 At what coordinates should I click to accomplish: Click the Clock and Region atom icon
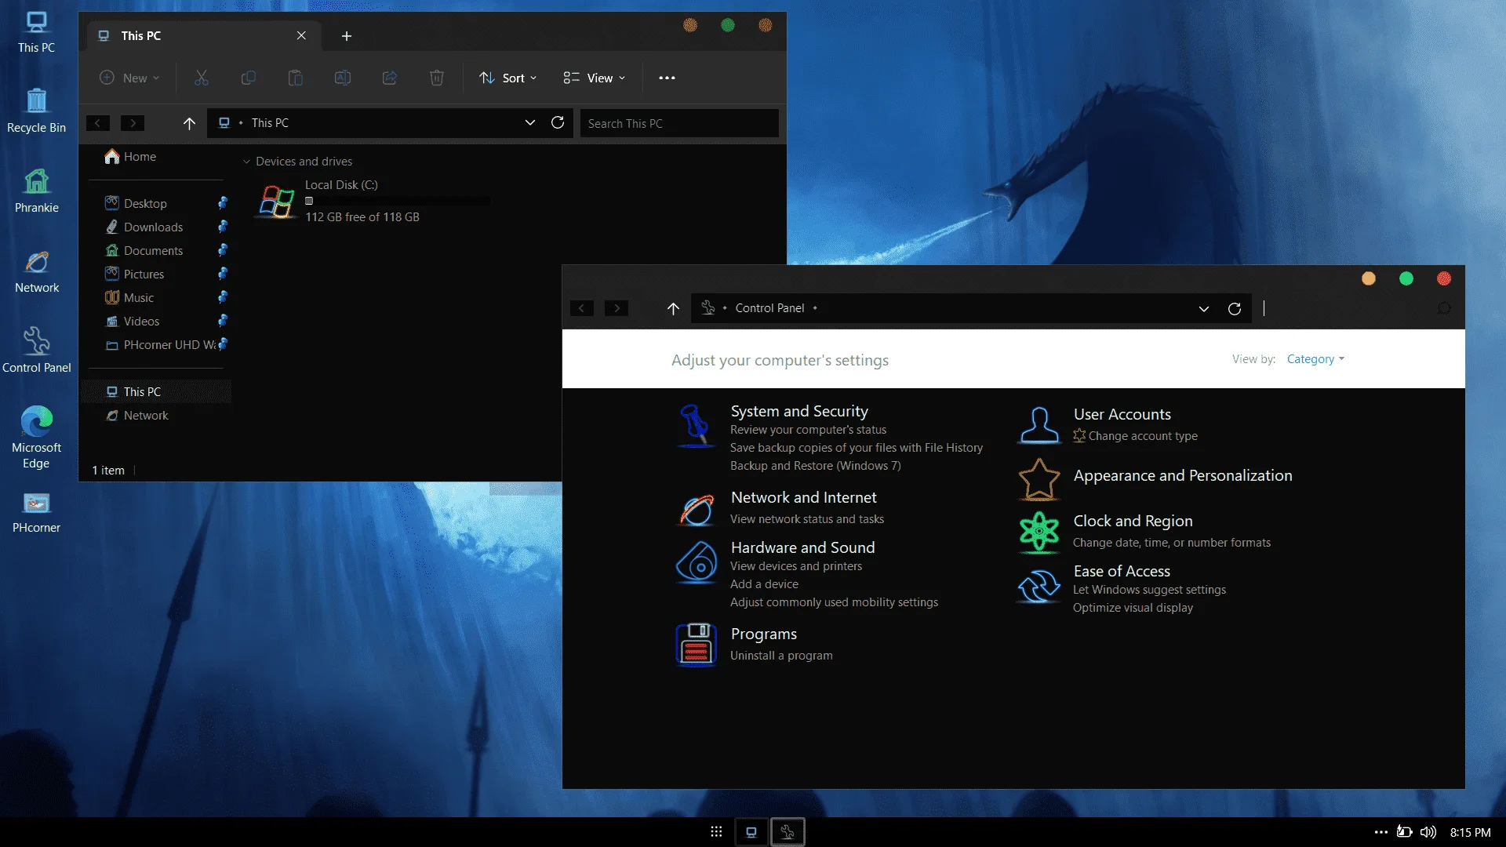1039,532
